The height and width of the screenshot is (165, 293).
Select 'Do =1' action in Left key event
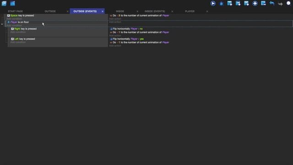click(141, 42)
